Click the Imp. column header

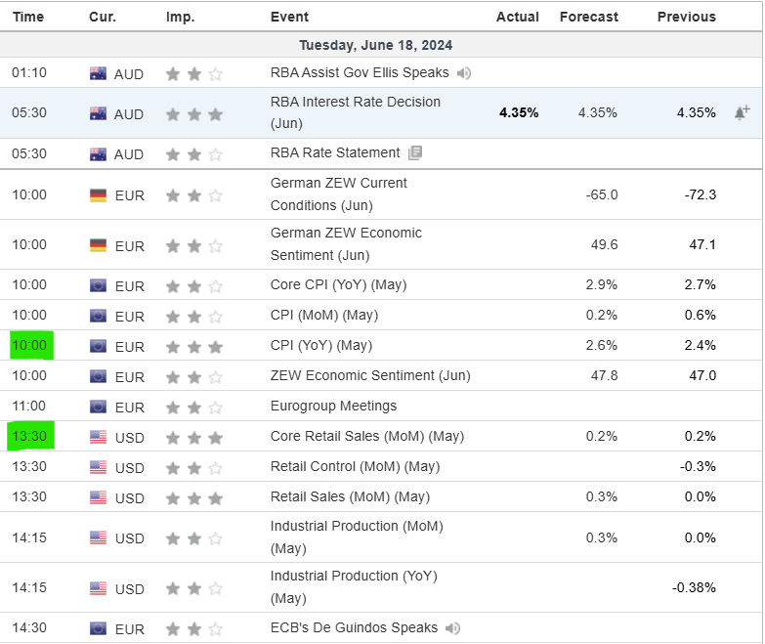(x=180, y=17)
